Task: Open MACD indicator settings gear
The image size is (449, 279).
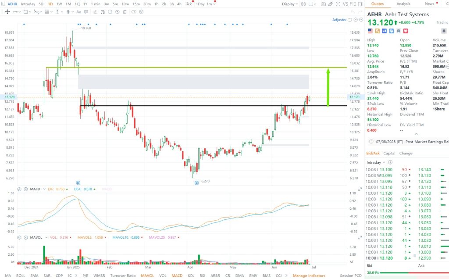Action: pyautogui.click(x=19, y=189)
